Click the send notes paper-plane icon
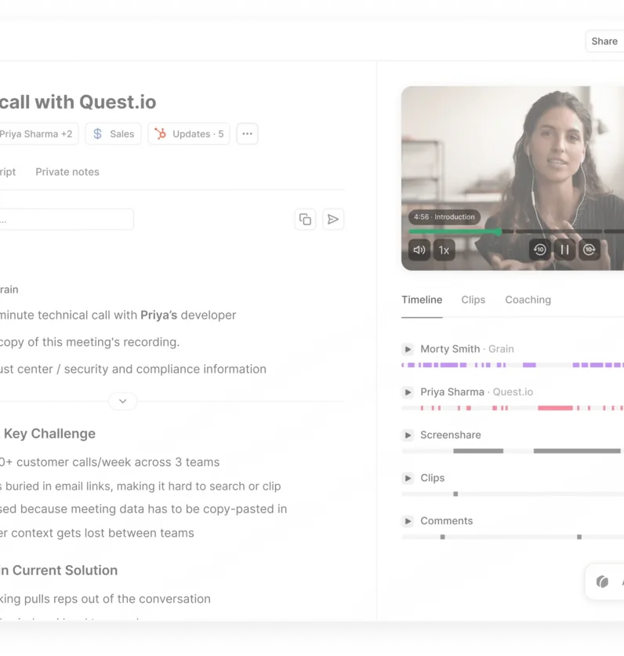The image size is (624, 656). 333,219
